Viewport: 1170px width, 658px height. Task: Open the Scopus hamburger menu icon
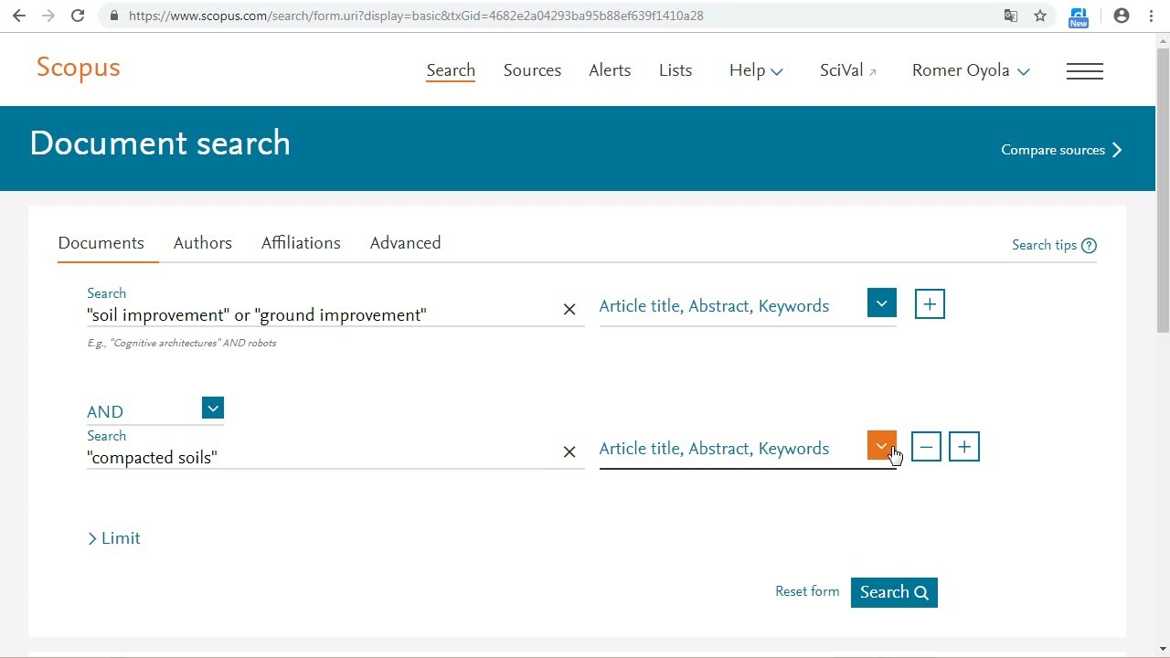tap(1085, 71)
